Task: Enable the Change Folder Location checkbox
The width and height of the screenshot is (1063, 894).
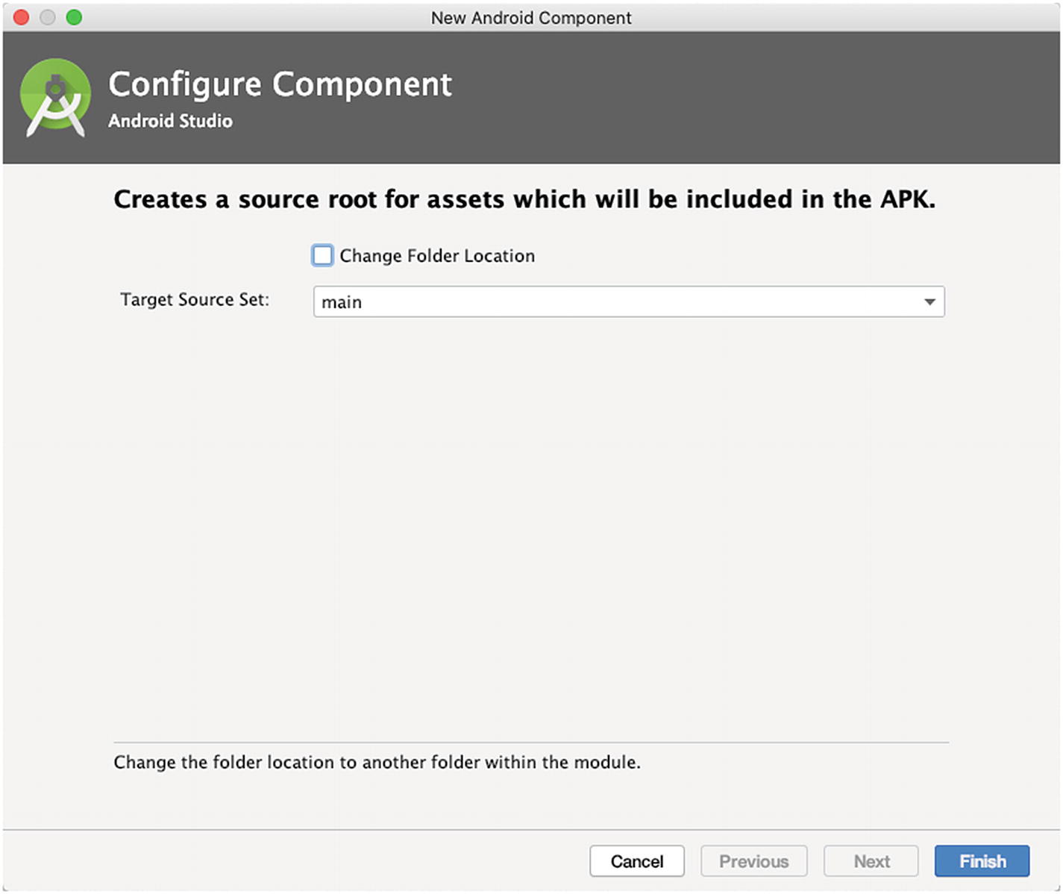Action: 322,255
